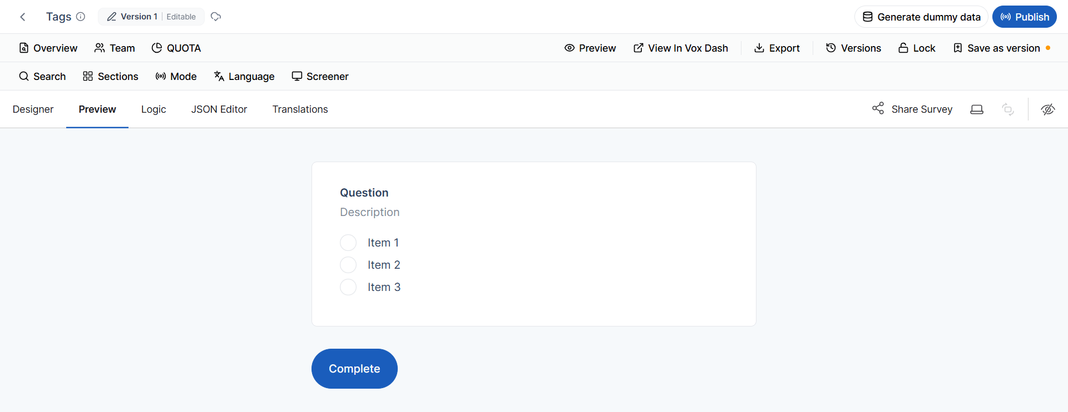This screenshot has height=412, width=1068.
Task: Click the cloud sync status icon
Action: tap(216, 17)
